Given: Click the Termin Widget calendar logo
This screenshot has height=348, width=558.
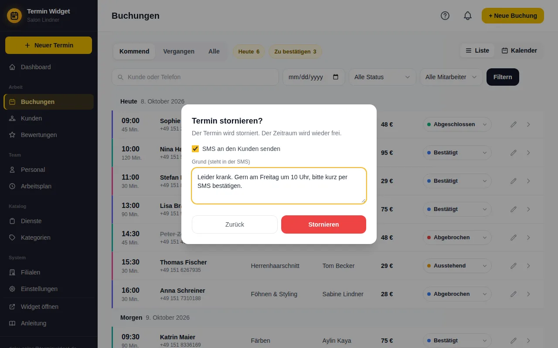Looking at the screenshot, I should coord(14,16).
